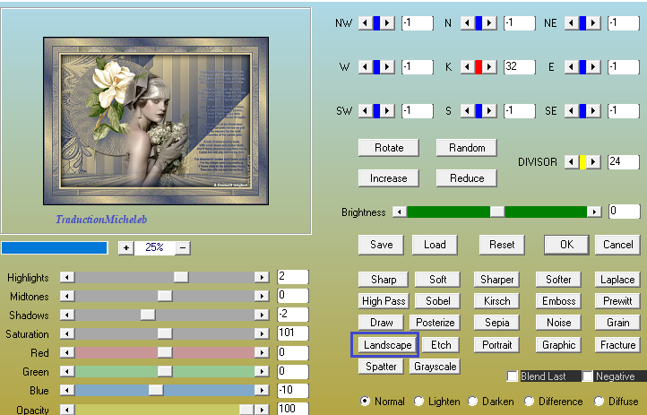Click the E right arrow stepper
Image resolution: width=647 pixels, height=415 pixels.
point(593,66)
